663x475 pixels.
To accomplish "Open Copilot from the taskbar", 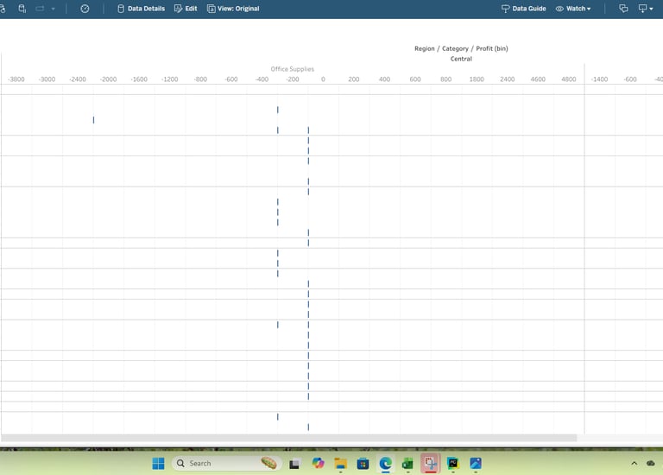I will pyautogui.click(x=318, y=463).
